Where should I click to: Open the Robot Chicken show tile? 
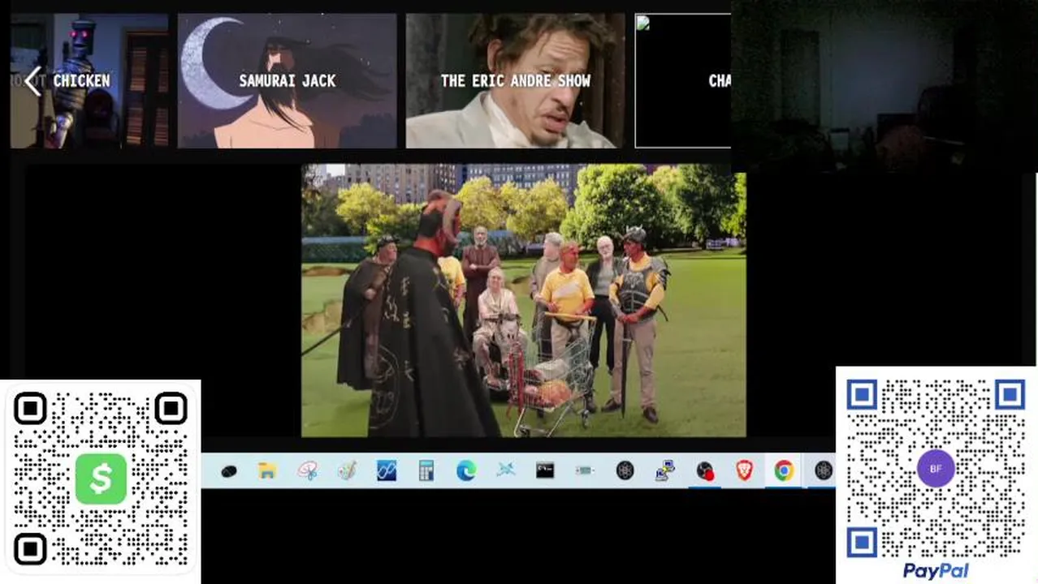pos(89,80)
